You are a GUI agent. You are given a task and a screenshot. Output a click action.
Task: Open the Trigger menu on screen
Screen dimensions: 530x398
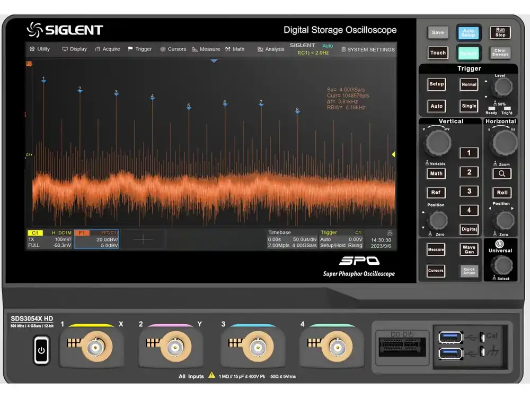tap(139, 49)
